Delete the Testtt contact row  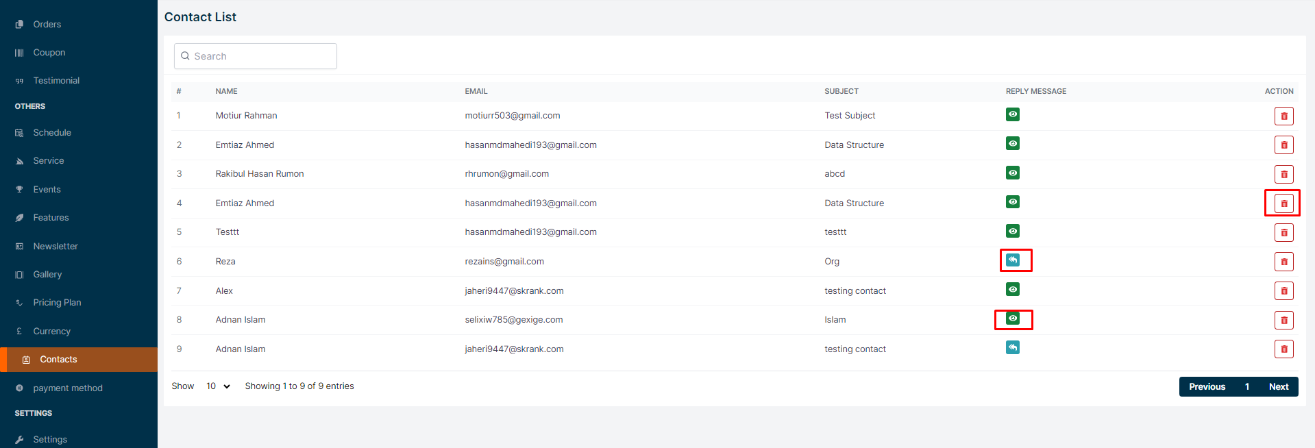click(1283, 232)
